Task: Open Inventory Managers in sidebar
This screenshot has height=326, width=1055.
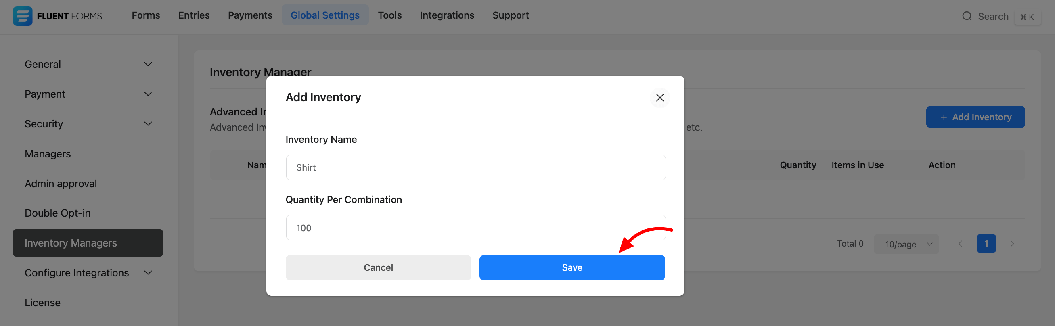Action: pos(88,243)
